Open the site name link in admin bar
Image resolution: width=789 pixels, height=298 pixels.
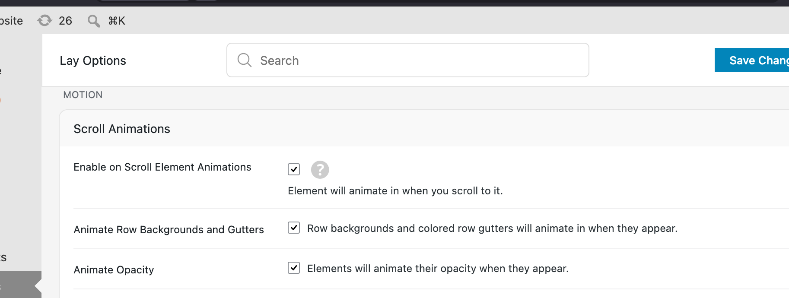pyautogui.click(x=11, y=21)
